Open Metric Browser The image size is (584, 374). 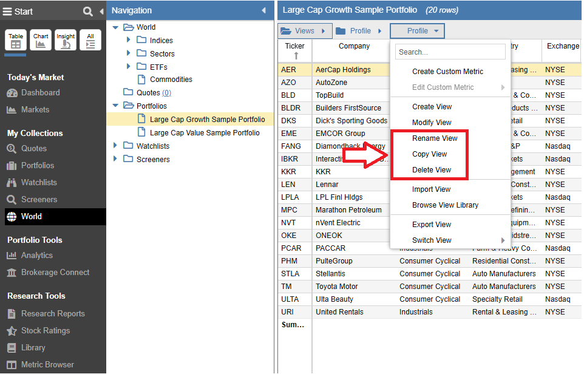(40, 365)
